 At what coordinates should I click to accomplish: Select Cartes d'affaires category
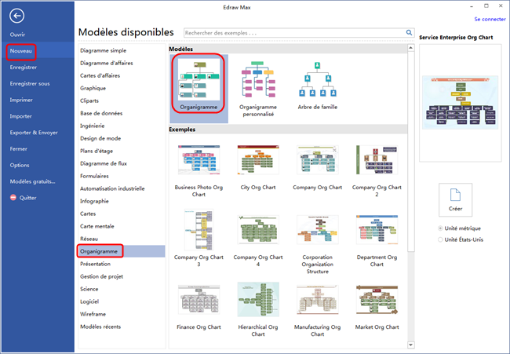pyautogui.click(x=100, y=75)
